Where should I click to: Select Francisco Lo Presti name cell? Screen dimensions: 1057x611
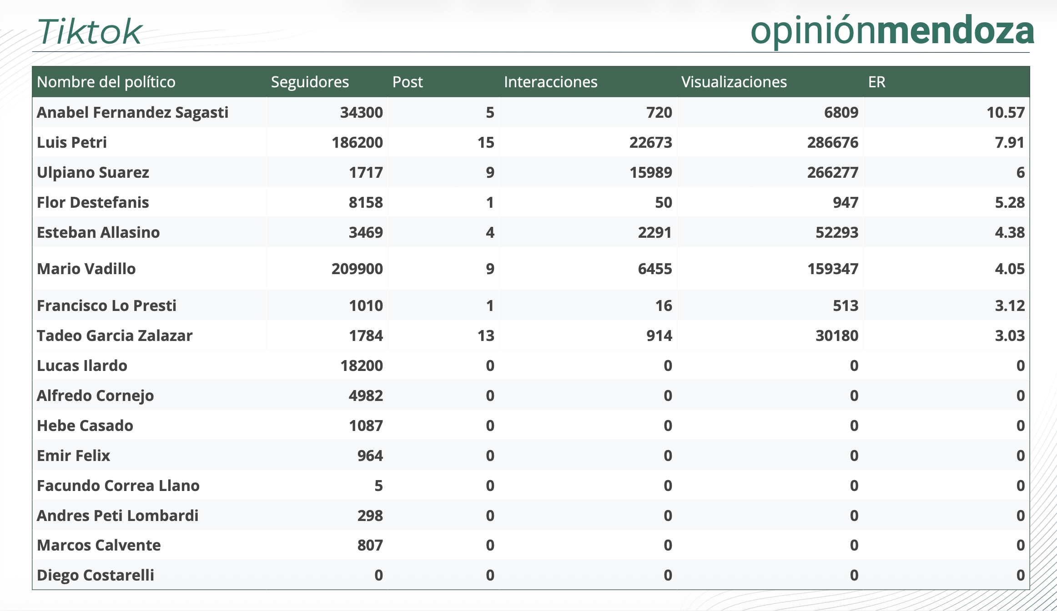106,305
